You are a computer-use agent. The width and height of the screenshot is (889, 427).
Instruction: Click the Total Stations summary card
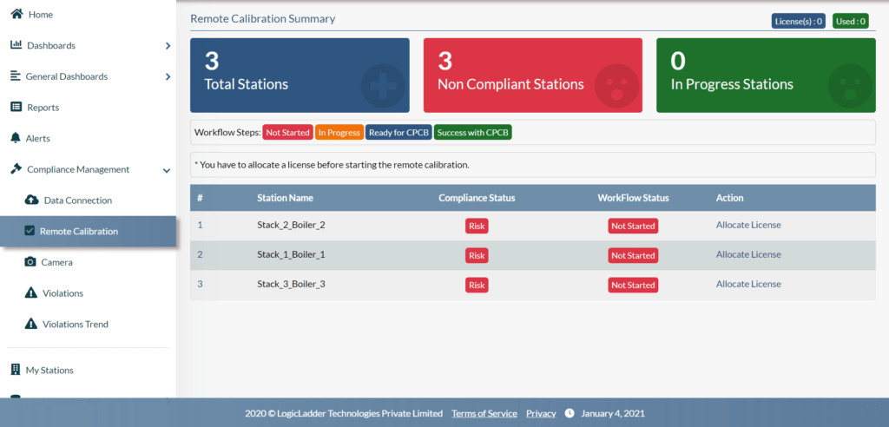click(300, 76)
